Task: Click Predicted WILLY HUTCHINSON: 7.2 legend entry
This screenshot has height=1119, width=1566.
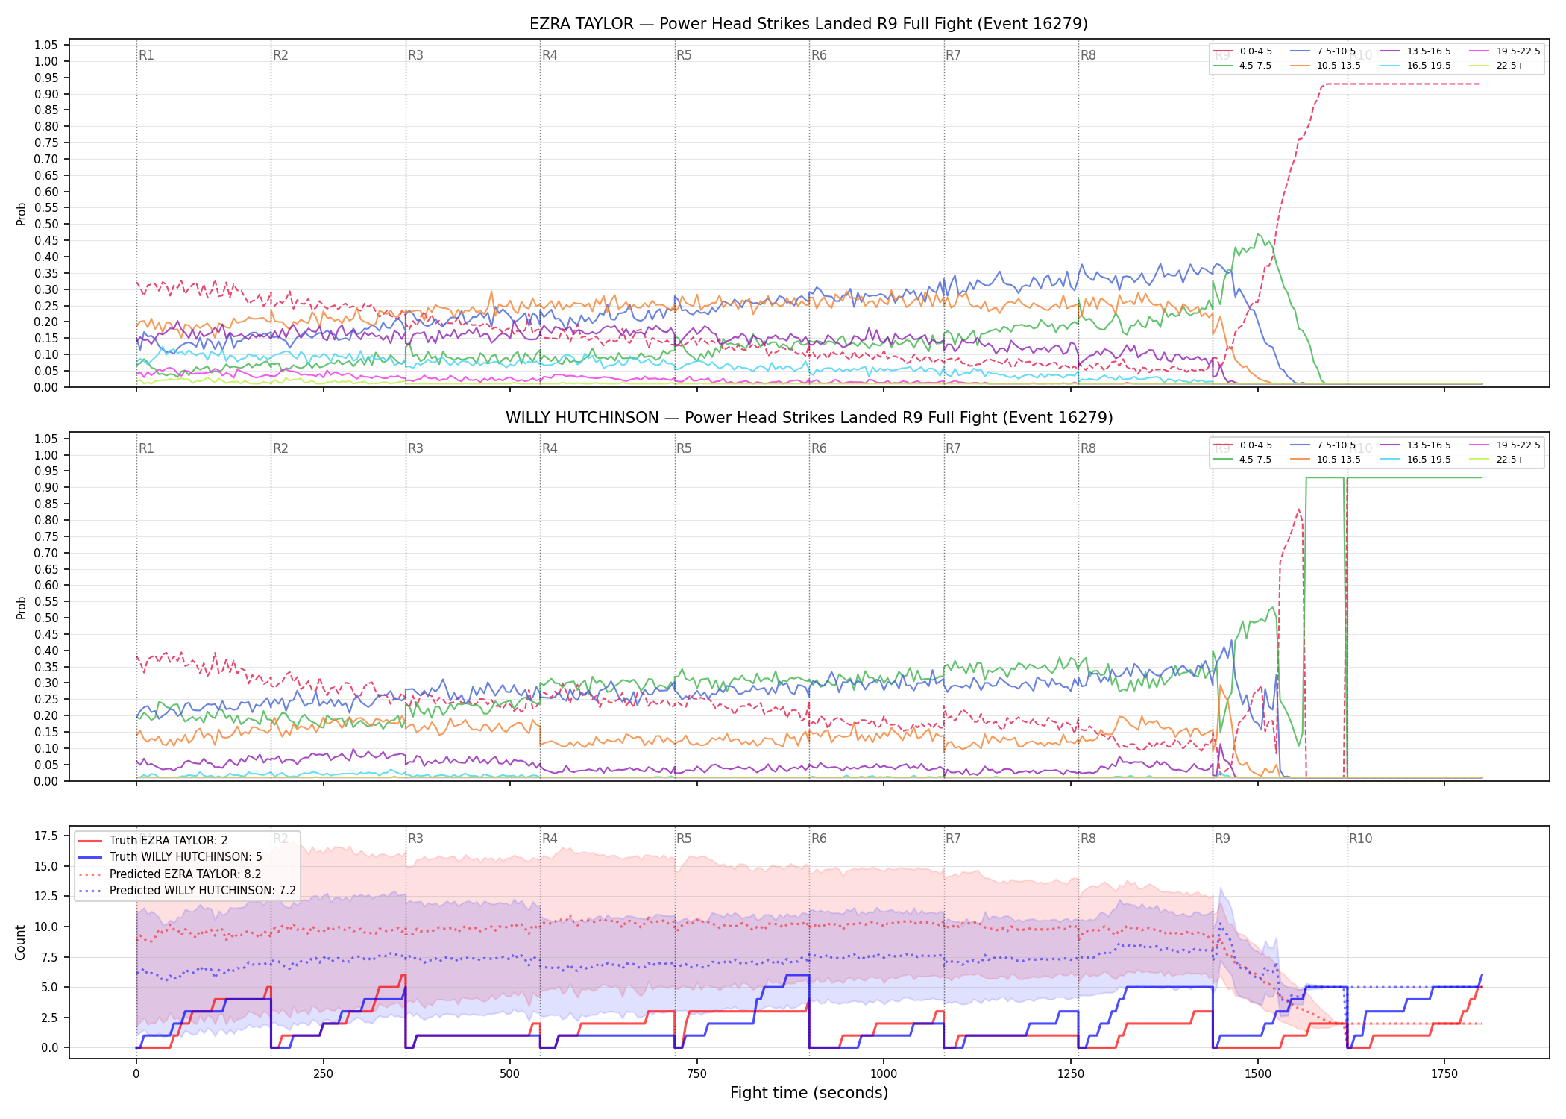Action: tap(187, 890)
